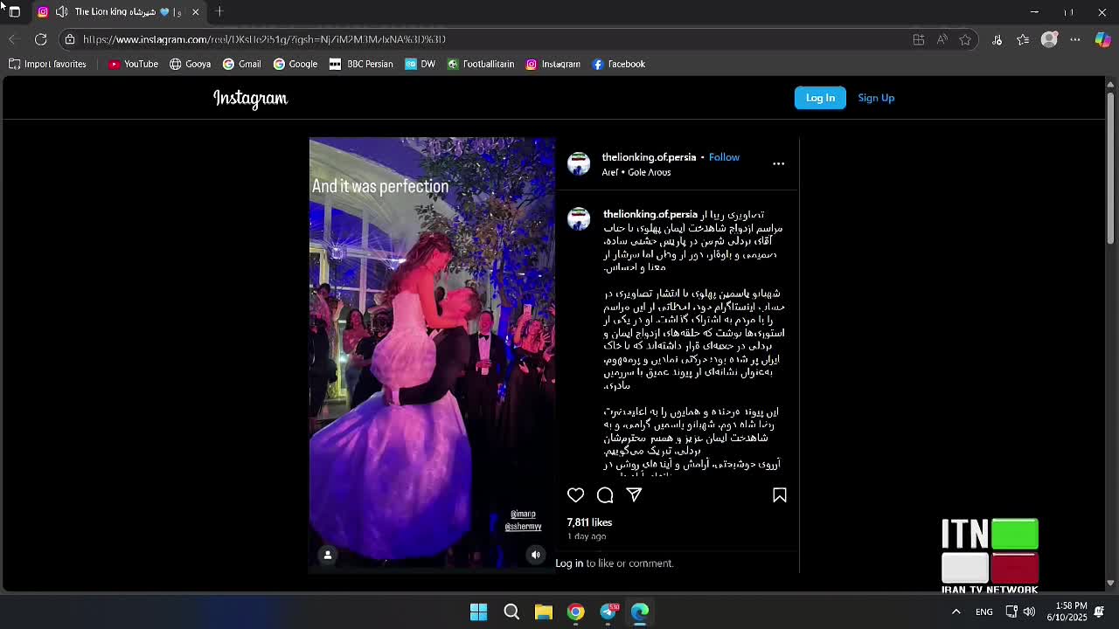Like the reel with the heart icon
The height and width of the screenshot is (629, 1119).
tap(575, 495)
